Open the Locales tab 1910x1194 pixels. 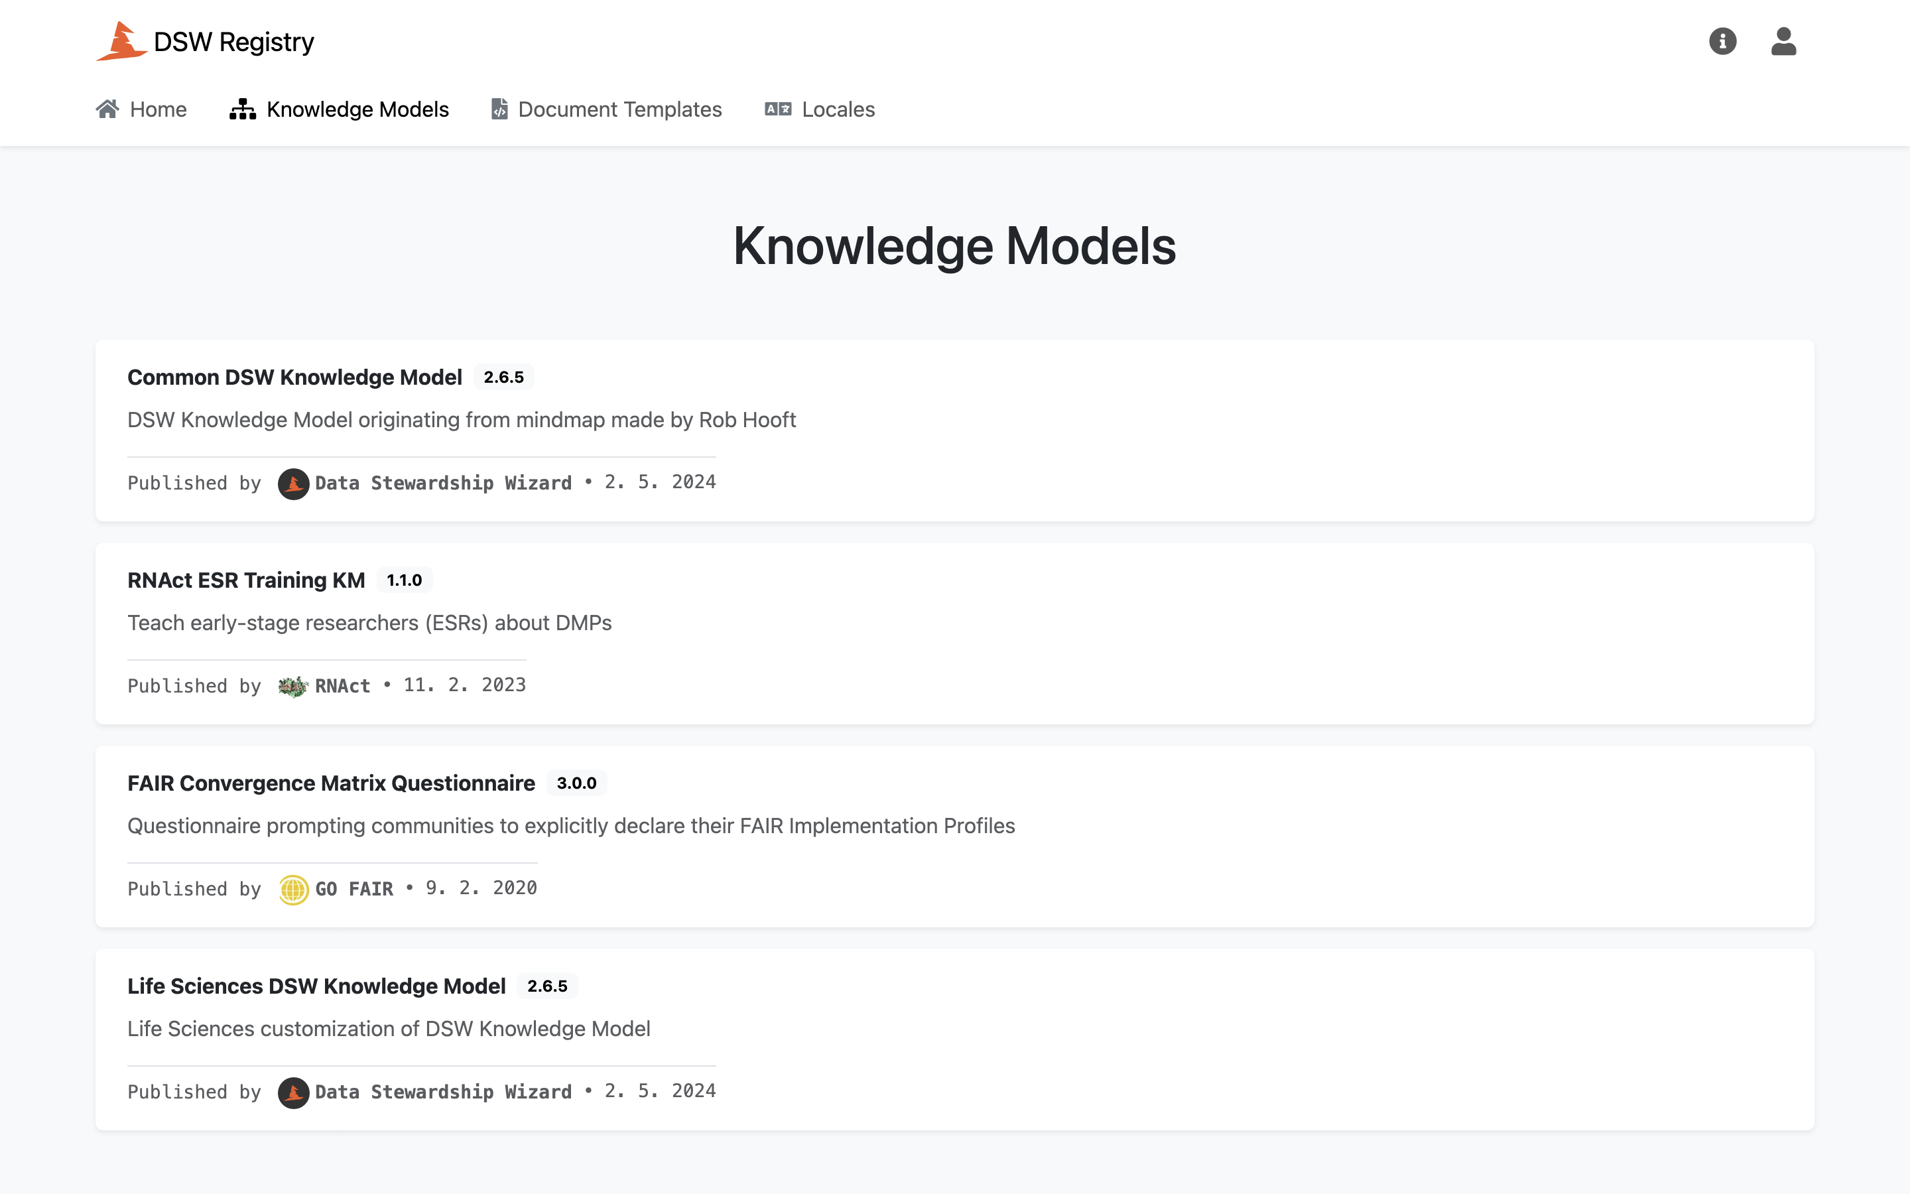[x=820, y=109]
